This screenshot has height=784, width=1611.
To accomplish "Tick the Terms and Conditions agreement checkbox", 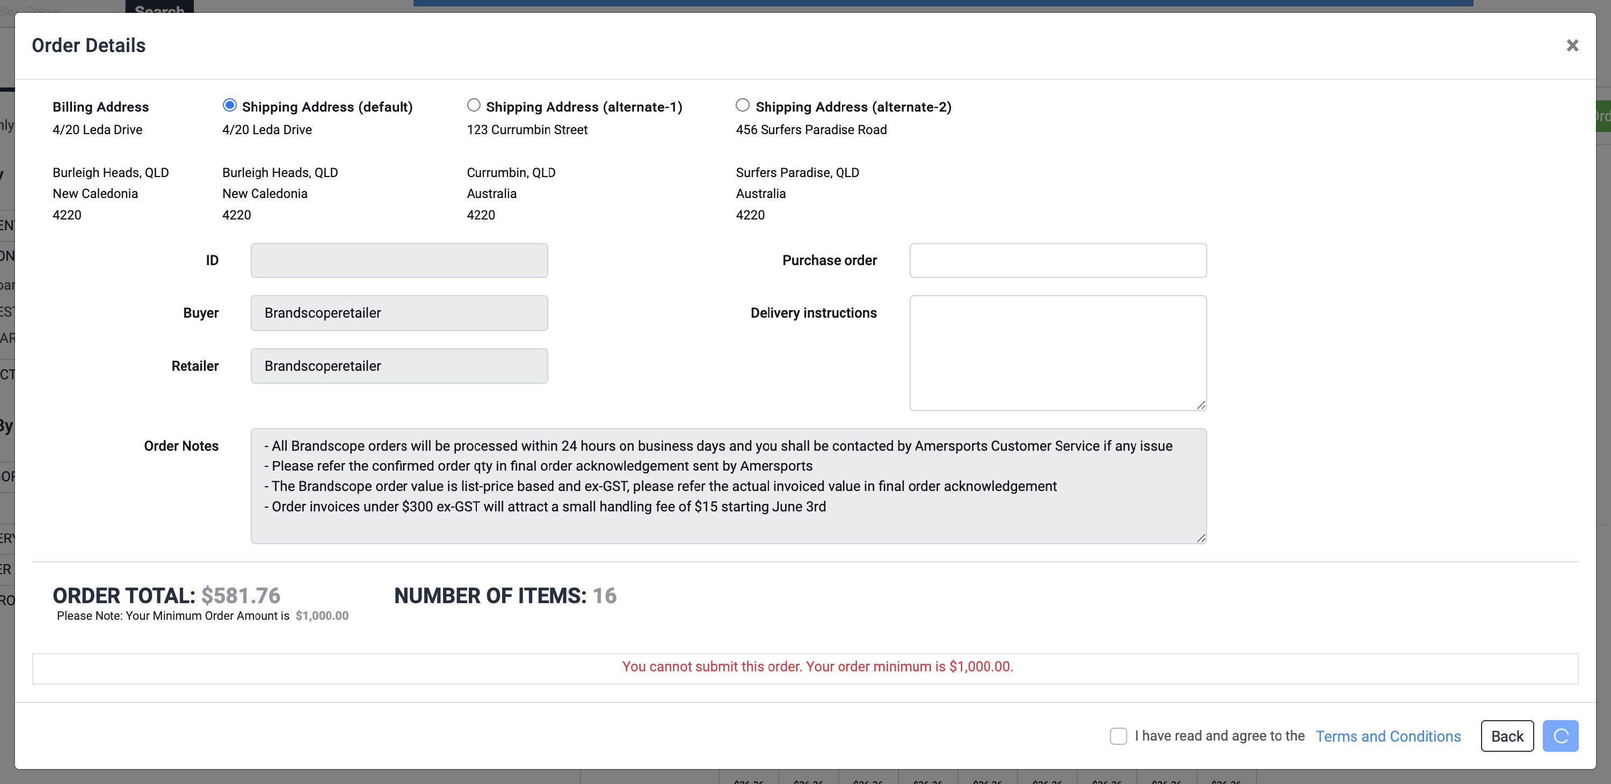I will pos(1118,736).
